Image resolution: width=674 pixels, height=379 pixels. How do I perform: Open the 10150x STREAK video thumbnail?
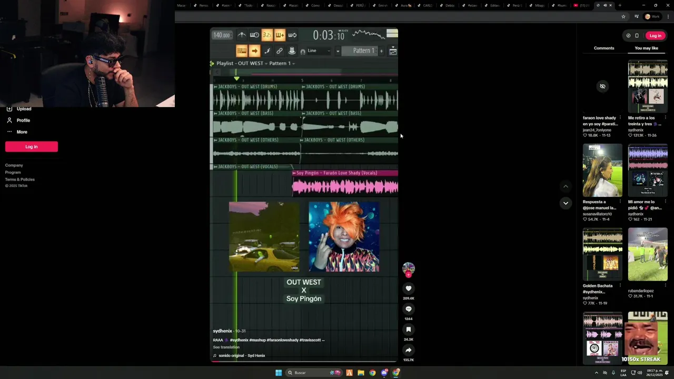pyautogui.click(x=648, y=338)
